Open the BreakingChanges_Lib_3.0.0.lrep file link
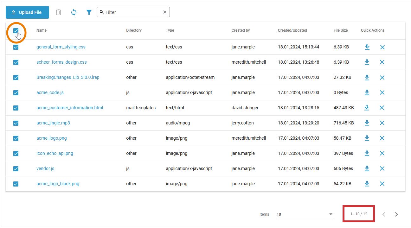The height and width of the screenshot is (228, 411). pos(68,77)
